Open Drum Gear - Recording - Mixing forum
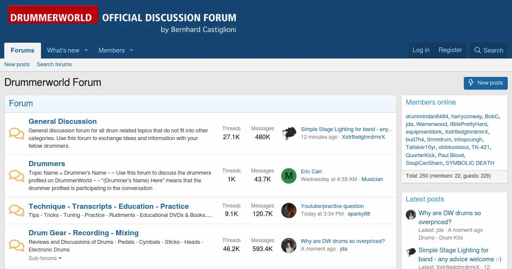 point(84,233)
